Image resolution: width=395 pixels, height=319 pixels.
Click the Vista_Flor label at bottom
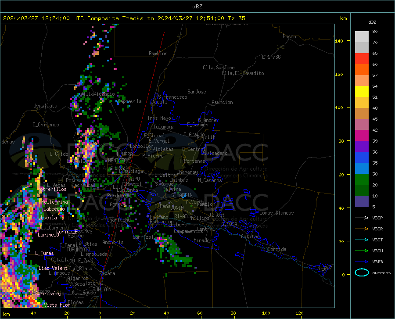(x=57, y=305)
